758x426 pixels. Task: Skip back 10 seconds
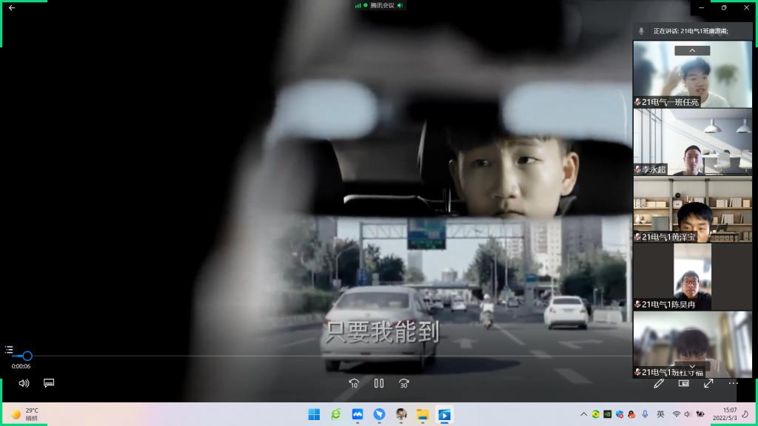pyautogui.click(x=354, y=383)
